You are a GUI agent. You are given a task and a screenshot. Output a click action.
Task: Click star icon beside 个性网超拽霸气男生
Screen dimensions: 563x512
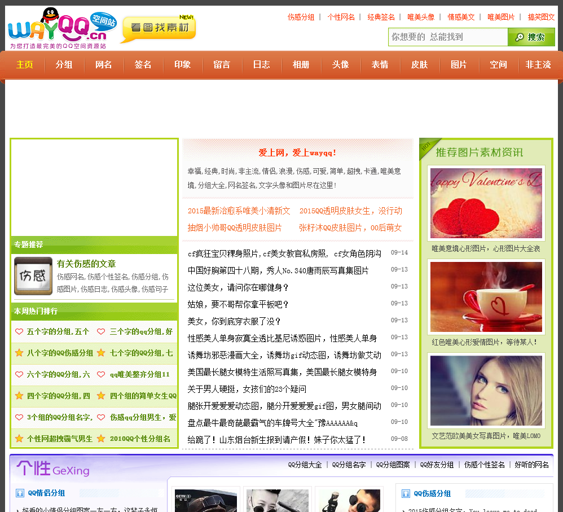(x=19, y=439)
